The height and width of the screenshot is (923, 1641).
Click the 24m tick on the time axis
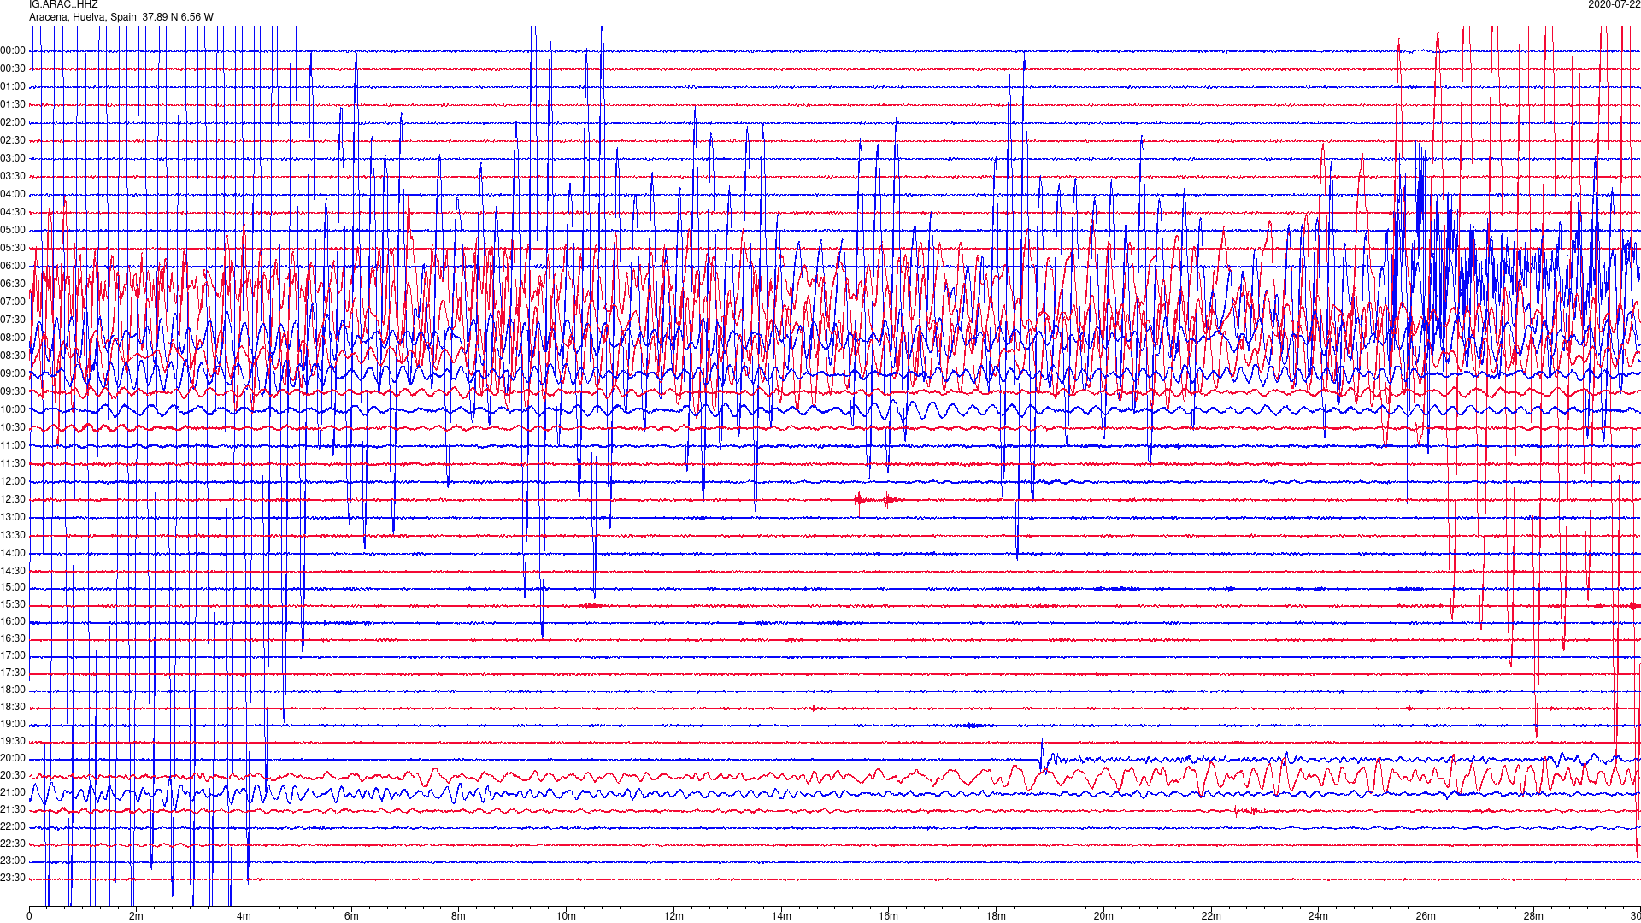1318,916
